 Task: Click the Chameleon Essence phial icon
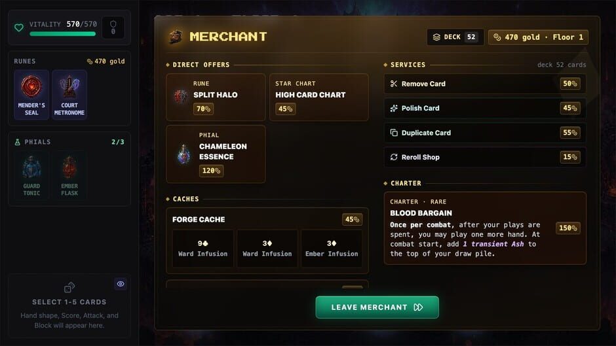[x=183, y=154]
